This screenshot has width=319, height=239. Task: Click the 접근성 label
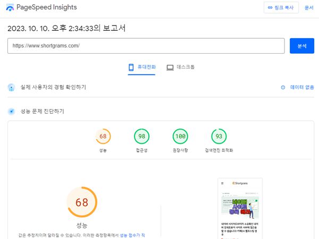(x=141, y=150)
